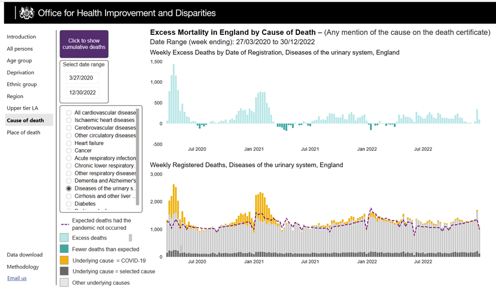Click the end date field 12/30/2022
The height and width of the screenshot is (289, 496).
point(82,93)
